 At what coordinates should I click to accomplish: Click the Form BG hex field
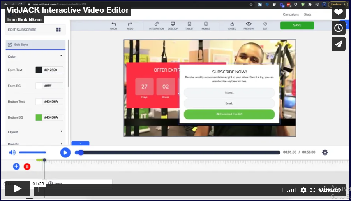53,86
